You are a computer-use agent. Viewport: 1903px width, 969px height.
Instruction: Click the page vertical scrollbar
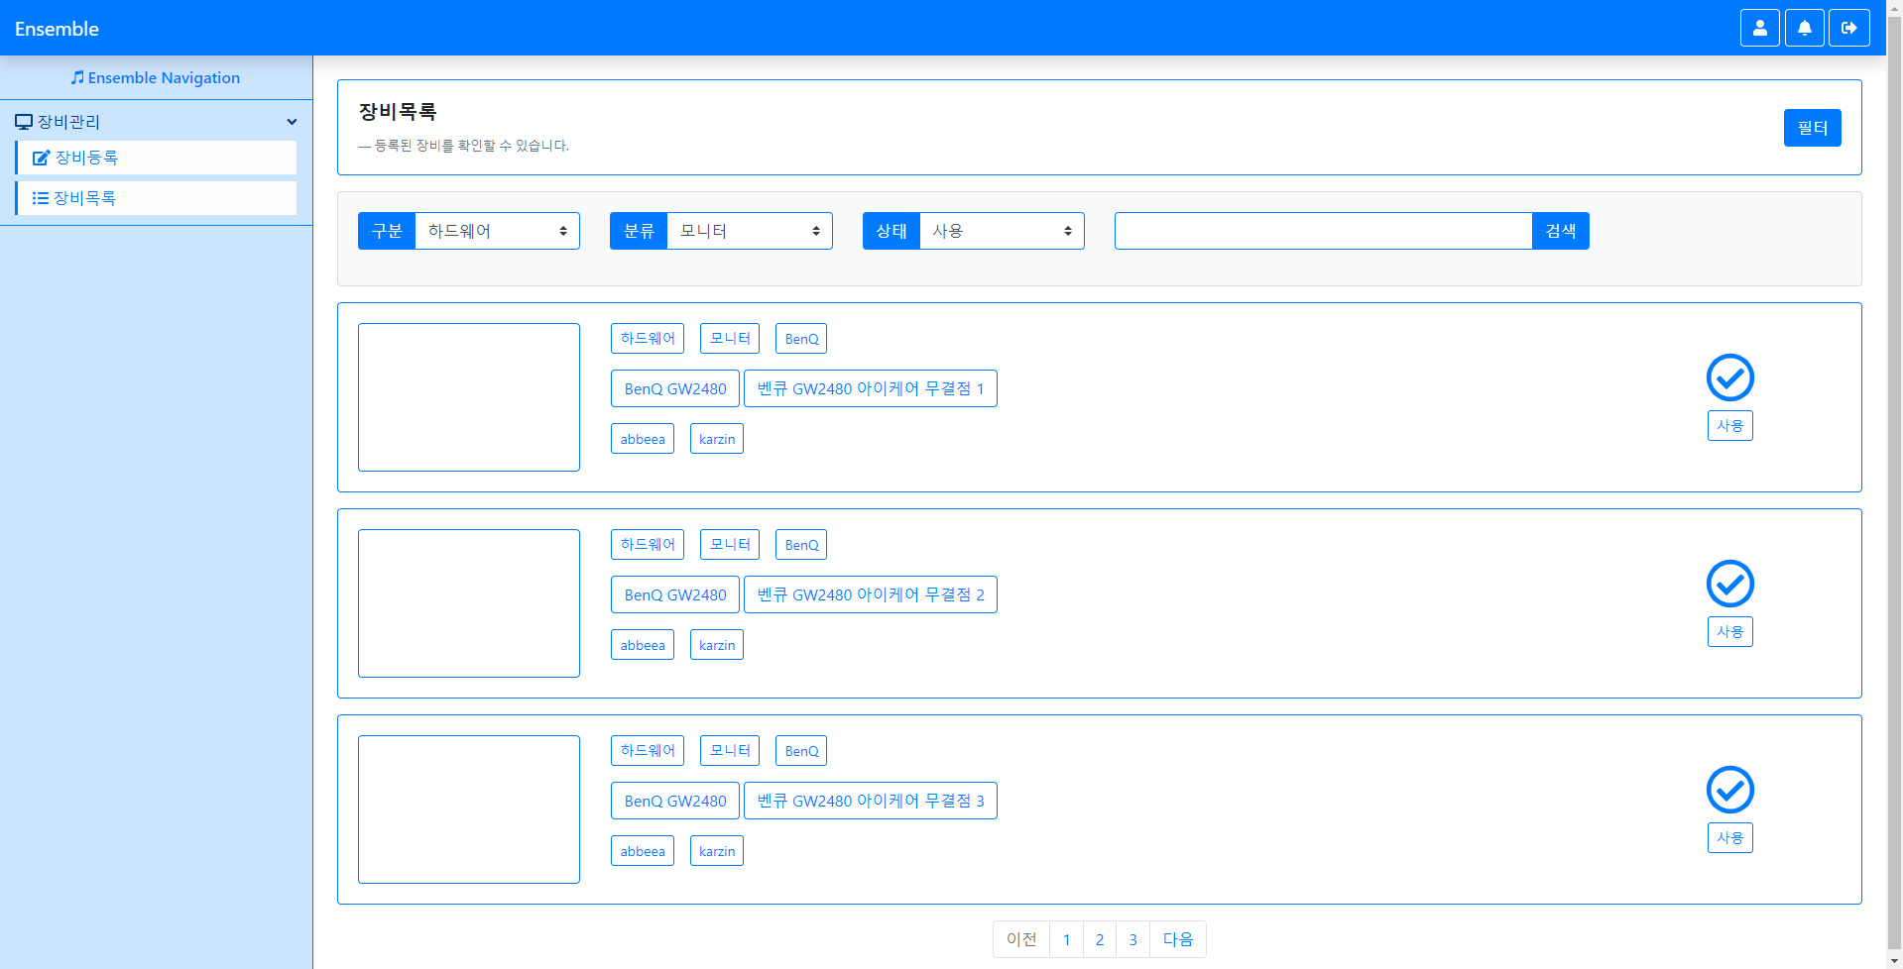coord(1894,484)
